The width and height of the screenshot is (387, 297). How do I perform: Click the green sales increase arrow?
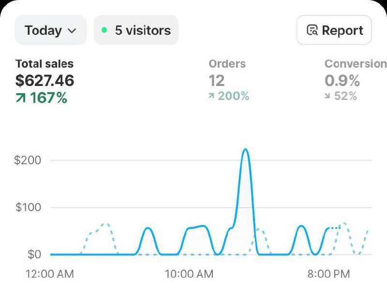(x=21, y=99)
